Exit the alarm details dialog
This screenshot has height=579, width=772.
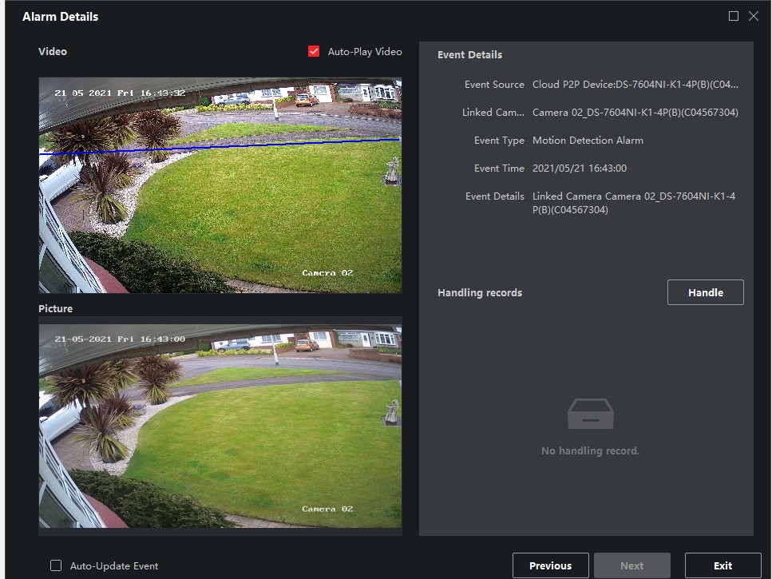[x=723, y=565]
